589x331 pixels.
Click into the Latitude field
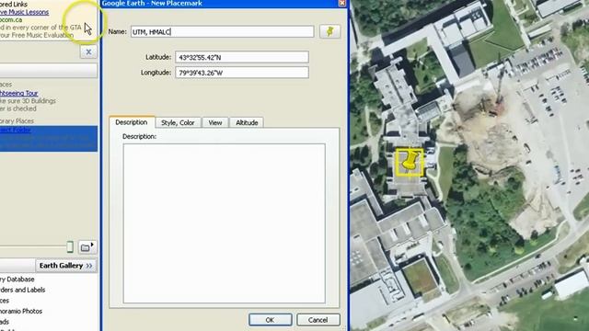242,57
